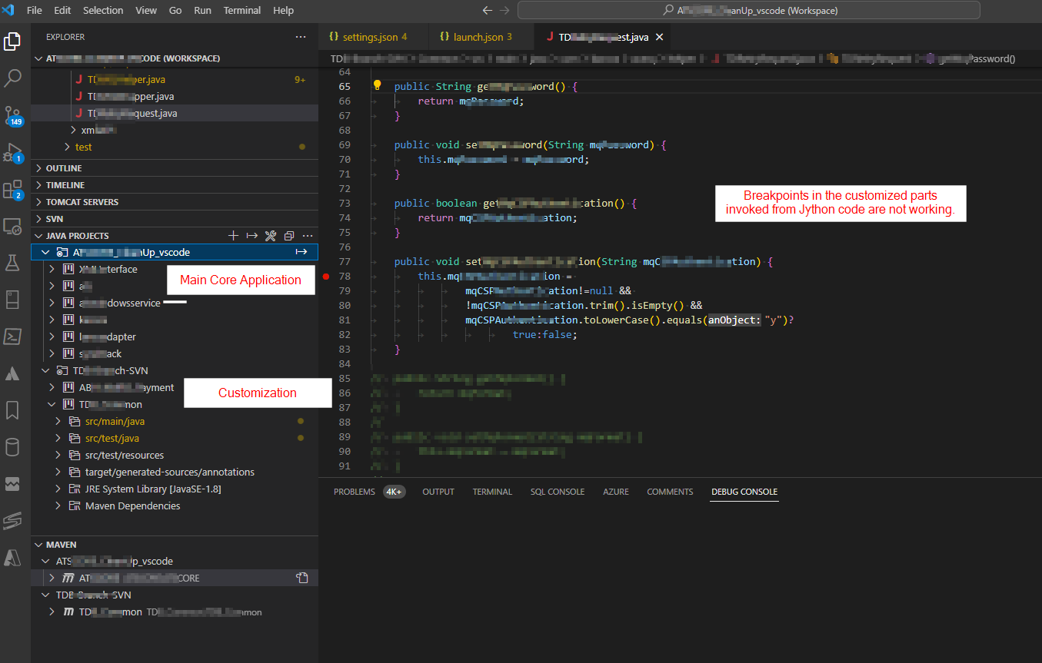Click the lightbulb quick-fix on line 65
Image resolution: width=1042 pixels, height=663 pixels.
[x=377, y=86]
